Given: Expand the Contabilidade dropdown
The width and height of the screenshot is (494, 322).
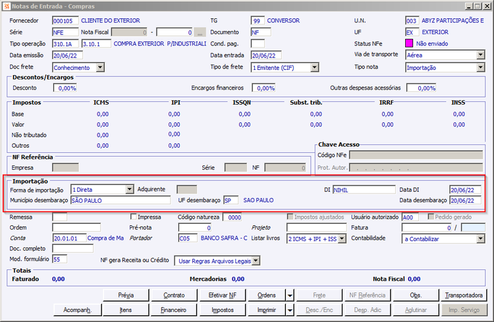Looking at the screenshot, I should click(480, 239).
